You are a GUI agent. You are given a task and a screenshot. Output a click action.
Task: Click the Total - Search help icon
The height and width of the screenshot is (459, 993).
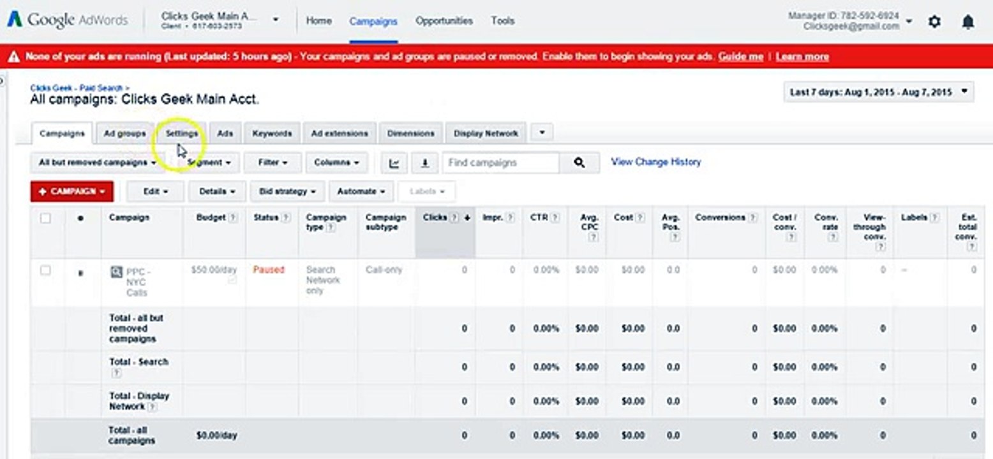(116, 373)
